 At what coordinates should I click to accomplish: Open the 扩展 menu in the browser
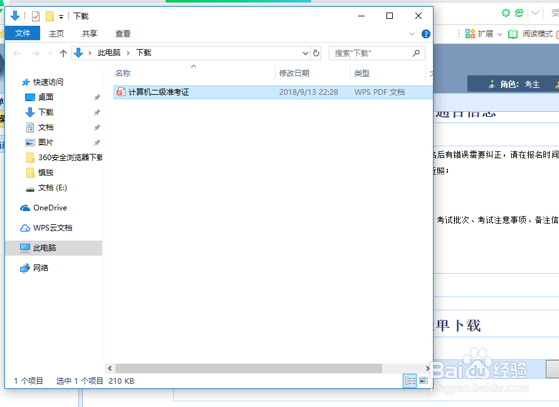point(484,34)
